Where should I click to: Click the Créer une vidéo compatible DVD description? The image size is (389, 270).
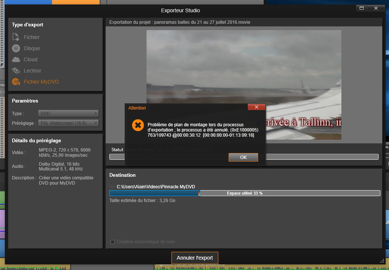(x=66, y=180)
